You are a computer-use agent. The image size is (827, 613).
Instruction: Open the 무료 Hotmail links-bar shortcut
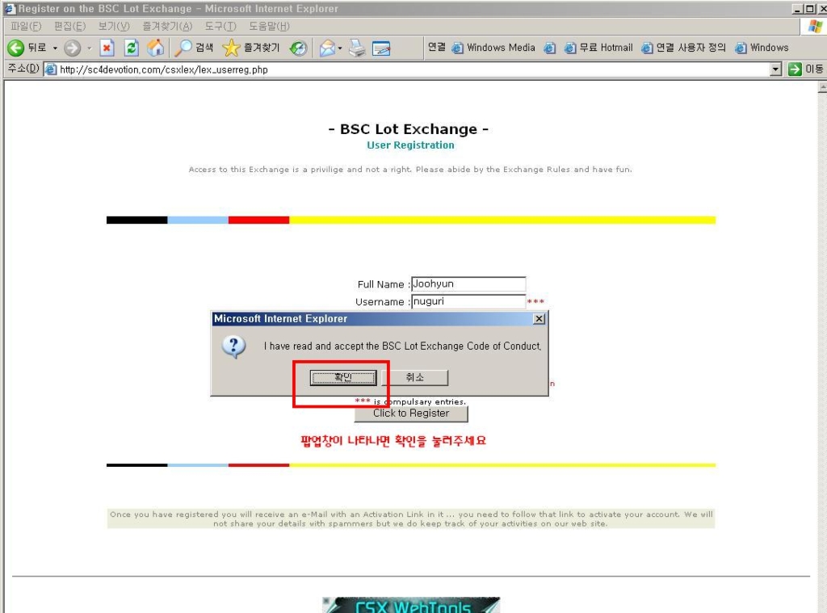point(598,48)
